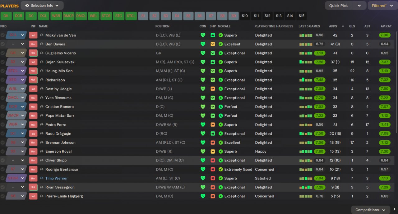Image resolution: width=398 pixels, height=214 pixels.
Task: Toggle the pick checkbox for Micky van de Ven
Action: (2, 35)
